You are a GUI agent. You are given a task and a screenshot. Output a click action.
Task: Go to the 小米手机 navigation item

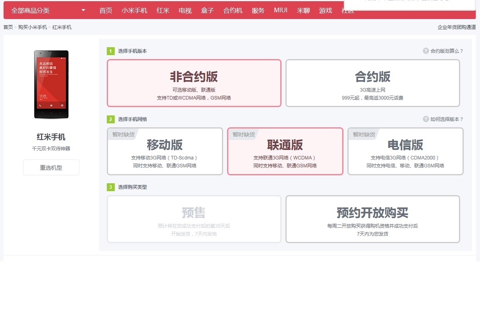pyautogui.click(x=135, y=11)
